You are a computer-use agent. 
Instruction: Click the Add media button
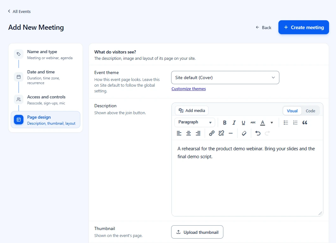coord(192,110)
